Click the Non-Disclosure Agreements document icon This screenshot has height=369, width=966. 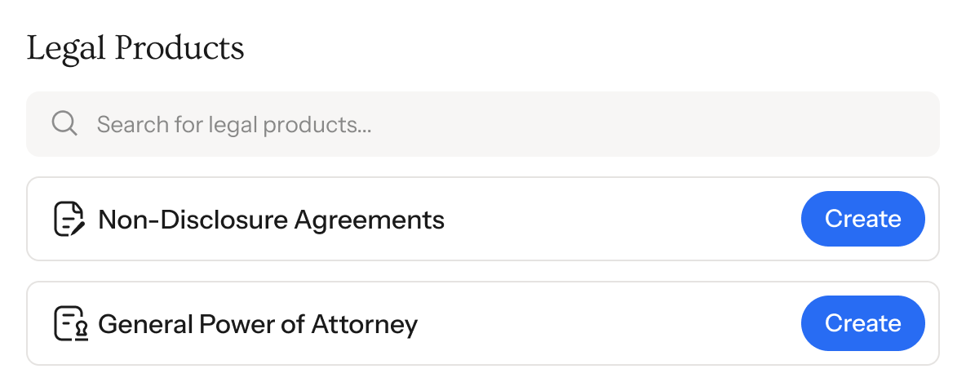tap(69, 219)
